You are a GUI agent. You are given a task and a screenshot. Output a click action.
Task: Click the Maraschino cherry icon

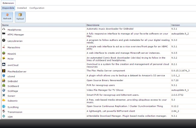(x=4, y=47)
